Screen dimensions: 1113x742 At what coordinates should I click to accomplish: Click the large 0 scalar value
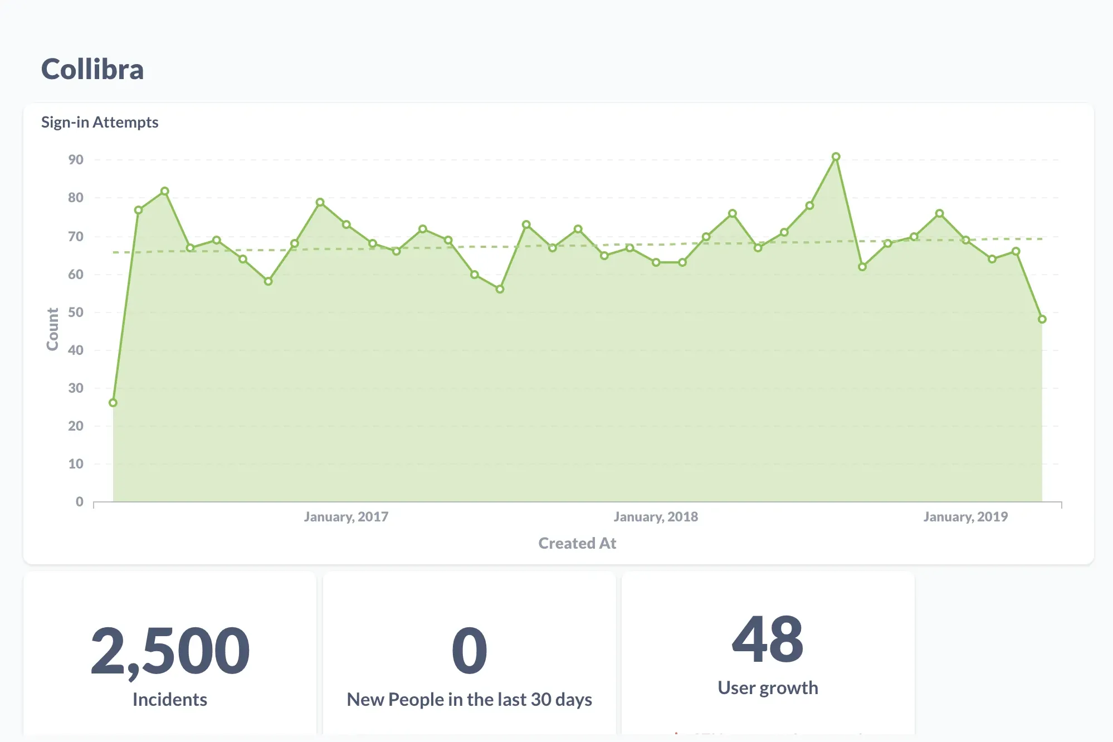pos(470,651)
